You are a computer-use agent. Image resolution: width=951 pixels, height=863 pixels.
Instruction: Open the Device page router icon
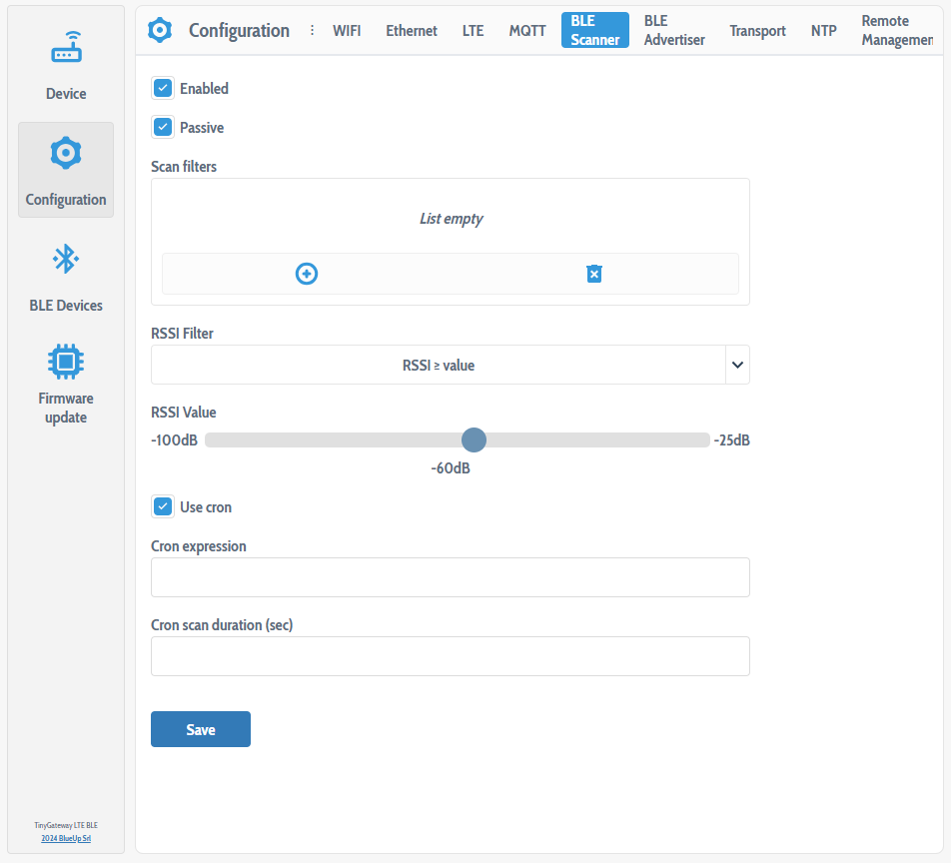[x=66, y=49]
